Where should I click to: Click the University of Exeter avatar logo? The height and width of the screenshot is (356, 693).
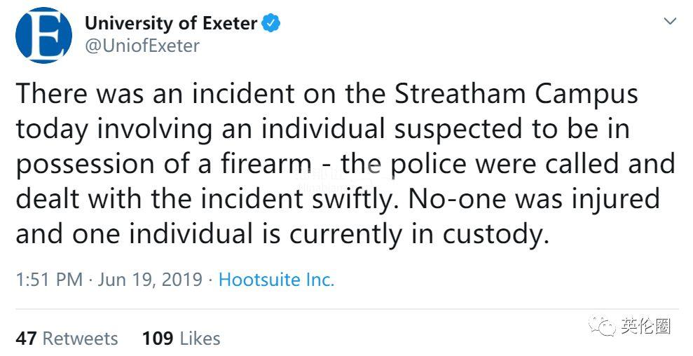click(x=43, y=35)
